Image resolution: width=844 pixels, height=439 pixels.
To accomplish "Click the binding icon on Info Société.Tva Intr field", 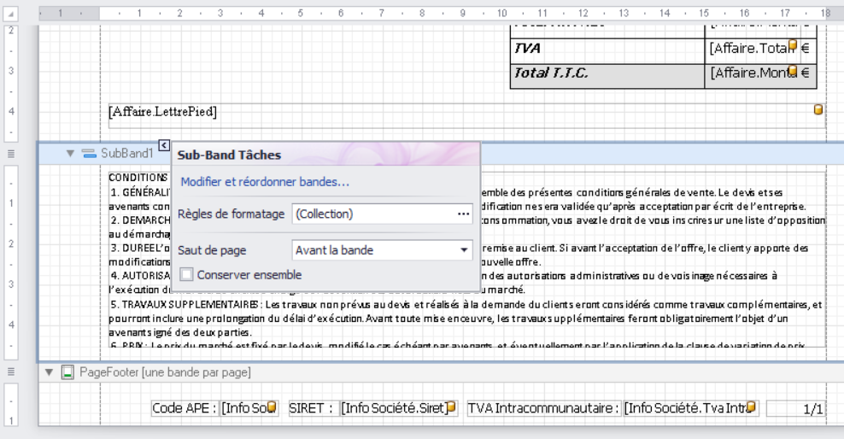I will [752, 408].
